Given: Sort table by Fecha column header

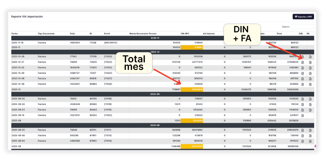Looking at the screenshot, I should (x=14, y=34).
